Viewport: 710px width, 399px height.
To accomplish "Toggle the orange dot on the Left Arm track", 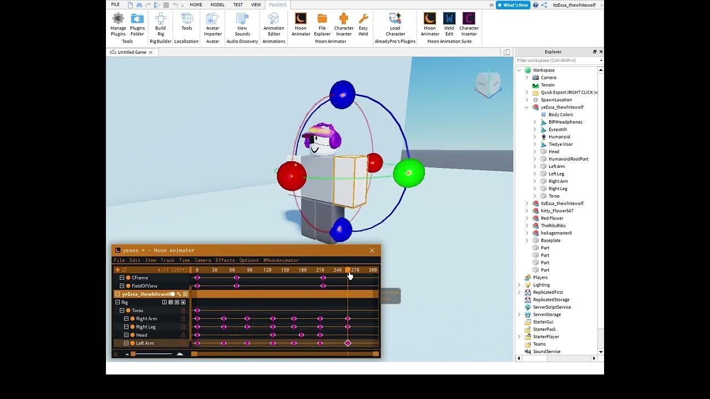I will 133,344.
